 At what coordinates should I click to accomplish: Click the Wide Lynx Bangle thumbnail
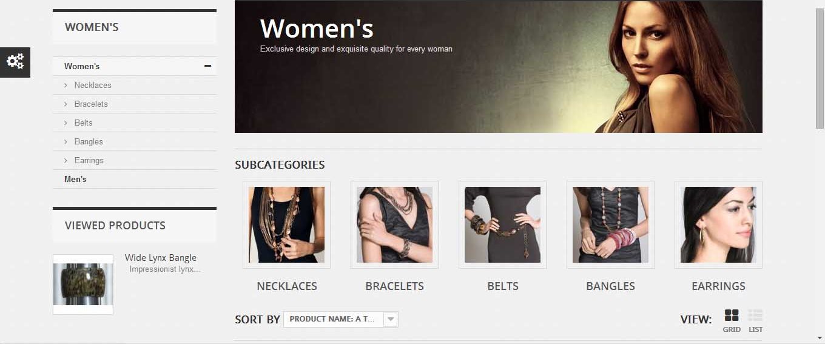tap(83, 285)
